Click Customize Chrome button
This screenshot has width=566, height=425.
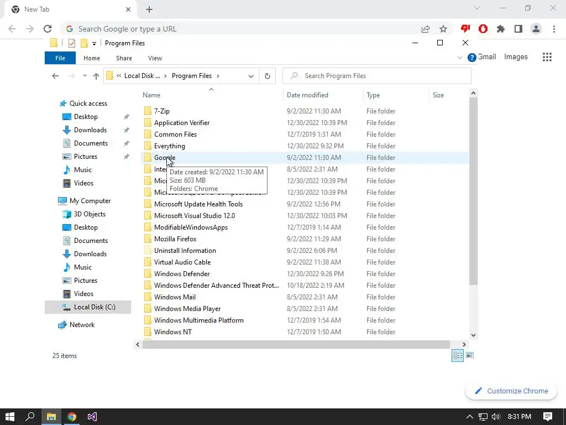click(x=511, y=391)
